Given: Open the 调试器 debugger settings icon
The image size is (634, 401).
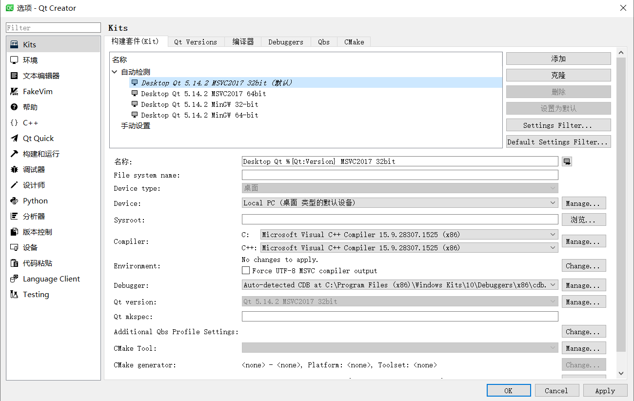Looking at the screenshot, I should [16, 169].
